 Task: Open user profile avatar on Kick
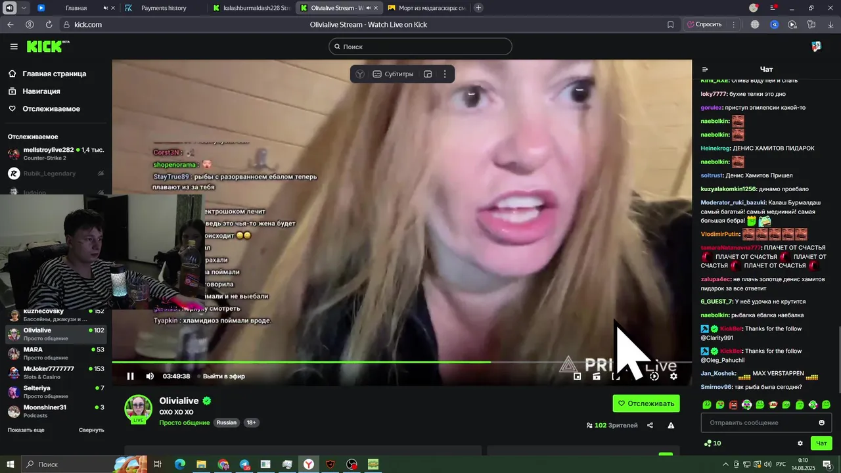(816, 46)
